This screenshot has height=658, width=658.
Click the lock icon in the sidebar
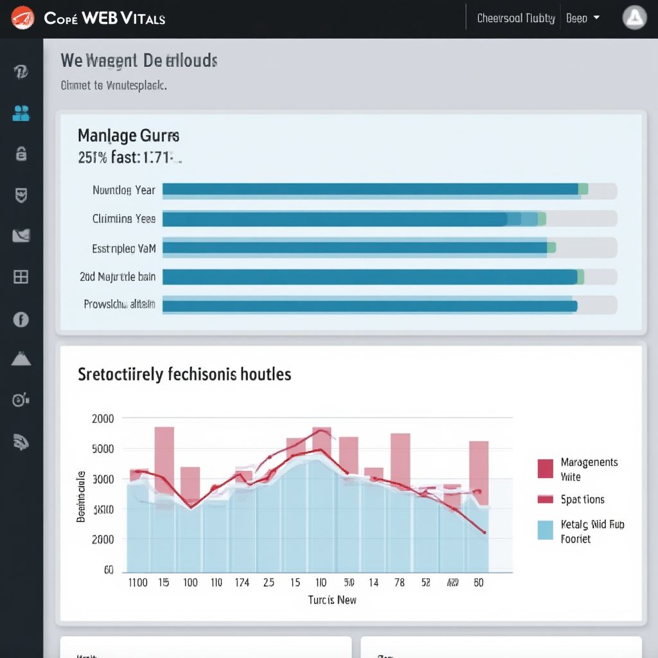tap(21, 153)
